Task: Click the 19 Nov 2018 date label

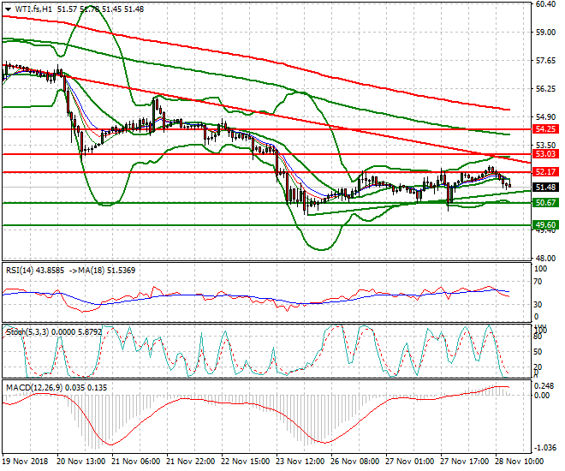Action: pyautogui.click(x=25, y=462)
